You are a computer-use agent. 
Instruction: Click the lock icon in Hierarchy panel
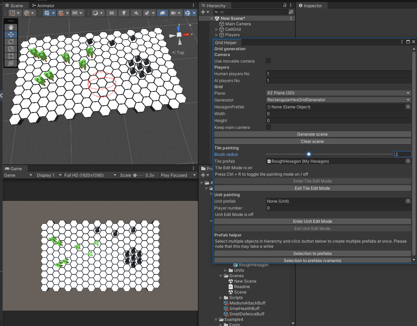[285, 5]
